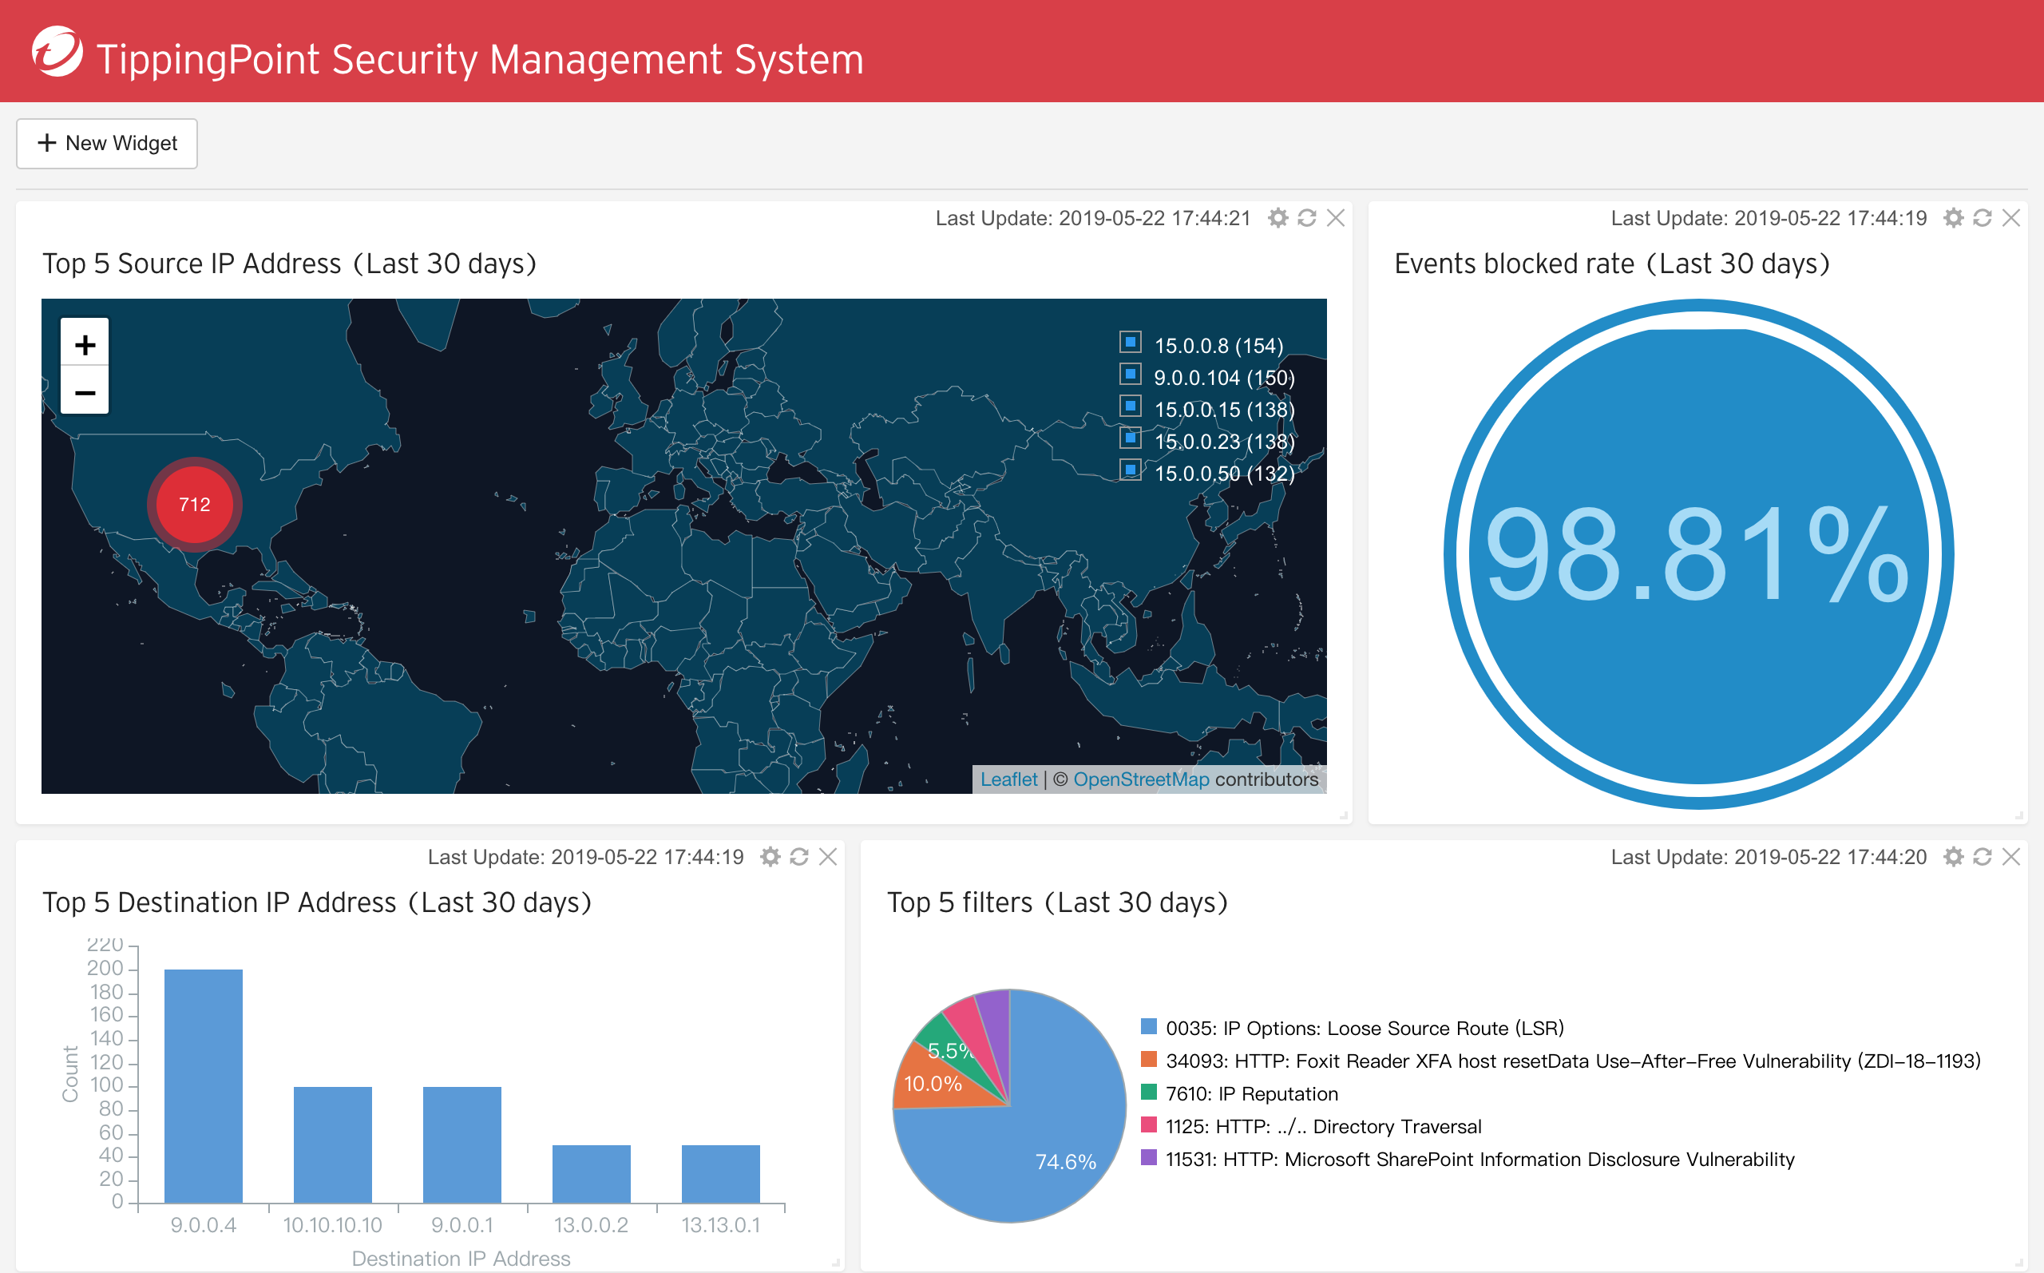Click the 712 event cluster marker on map
Viewport: 2044px width, 1273px height.
pyautogui.click(x=194, y=502)
